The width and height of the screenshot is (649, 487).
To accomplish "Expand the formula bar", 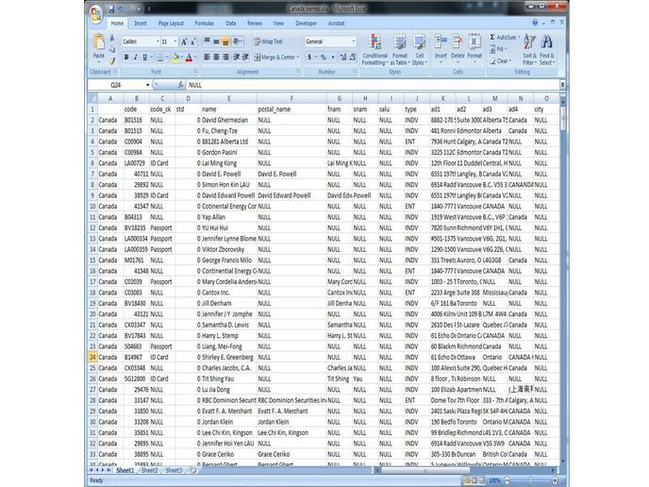I will pos(562,85).
